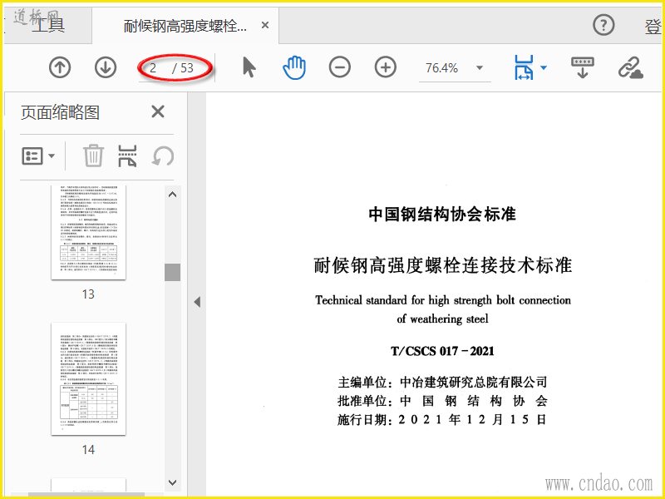The image size is (665, 499).
Task: Expand the thumbnail options dropdown arrow
Action: pyautogui.click(x=52, y=156)
